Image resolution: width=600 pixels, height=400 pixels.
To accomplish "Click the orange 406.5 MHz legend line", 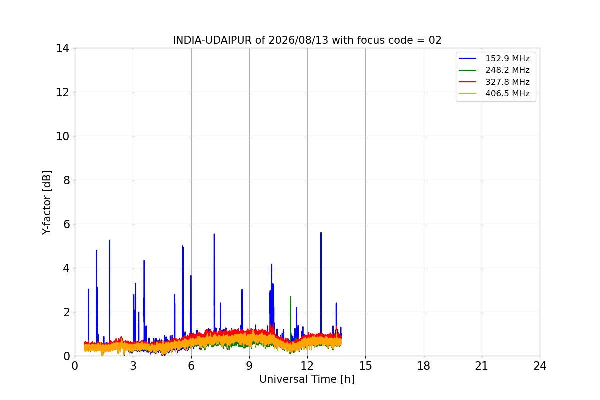I will click(469, 93).
